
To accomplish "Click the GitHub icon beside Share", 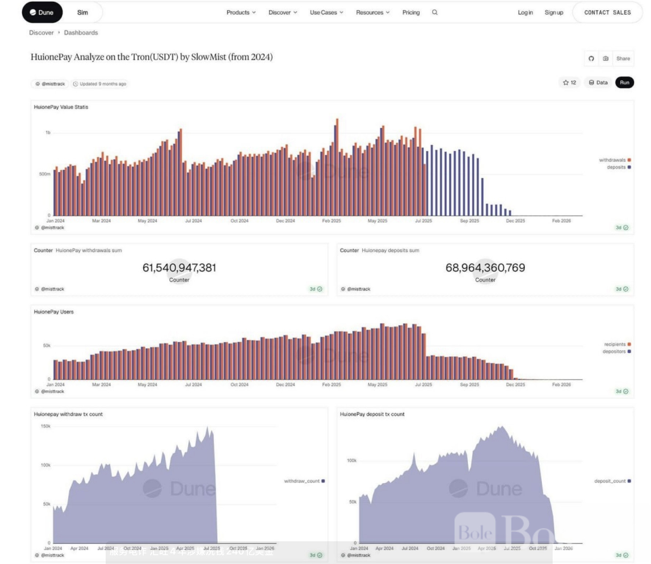I will tap(591, 59).
